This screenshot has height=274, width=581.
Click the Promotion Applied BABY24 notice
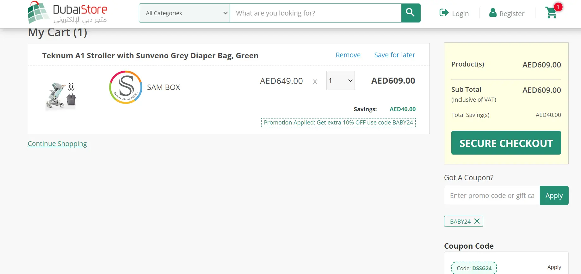click(338, 123)
